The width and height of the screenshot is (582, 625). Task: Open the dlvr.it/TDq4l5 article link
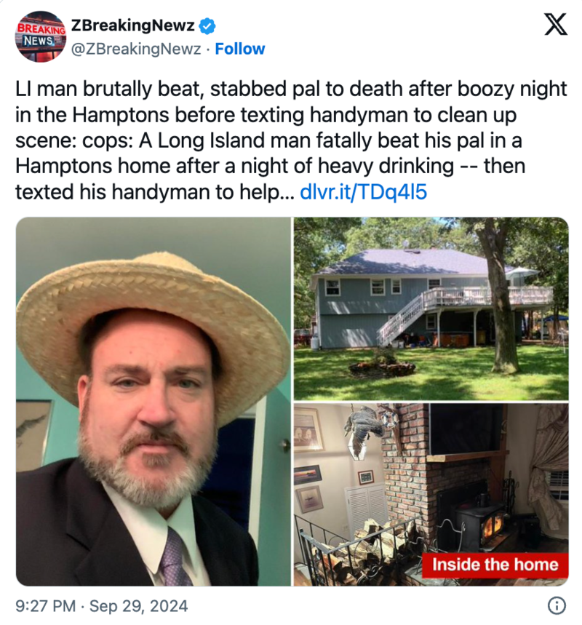[363, 192]
